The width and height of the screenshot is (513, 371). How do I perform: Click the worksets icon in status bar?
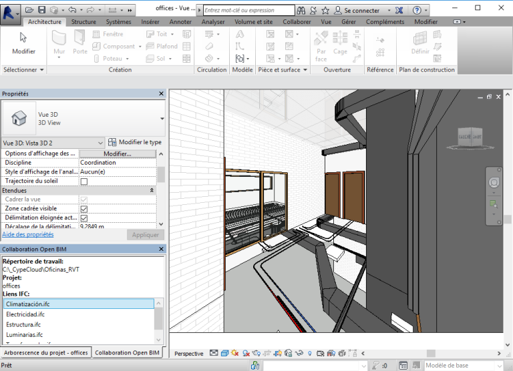pyautogui.click(x=255, y=366)
